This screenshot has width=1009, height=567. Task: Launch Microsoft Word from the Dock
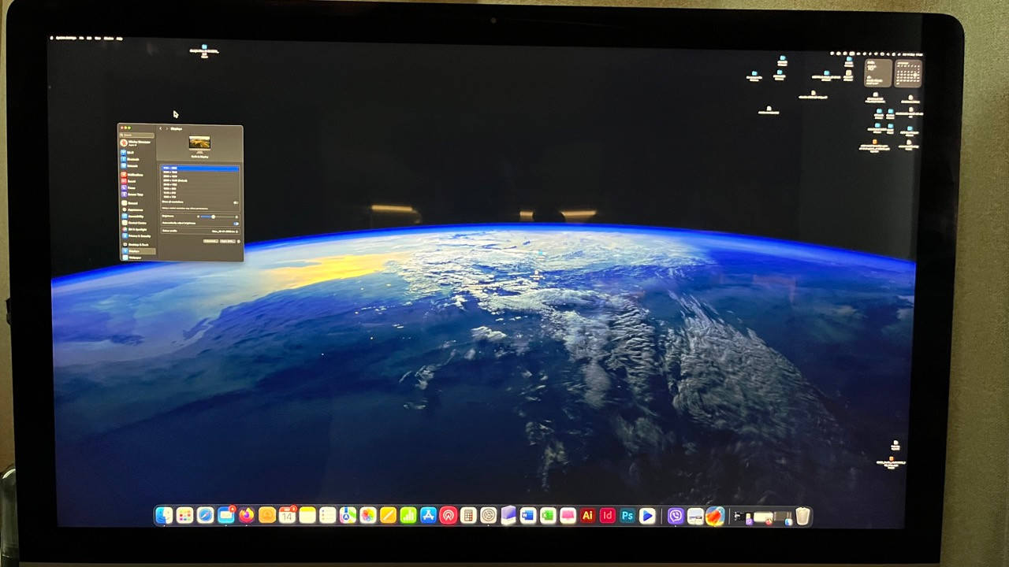point(527,516)
